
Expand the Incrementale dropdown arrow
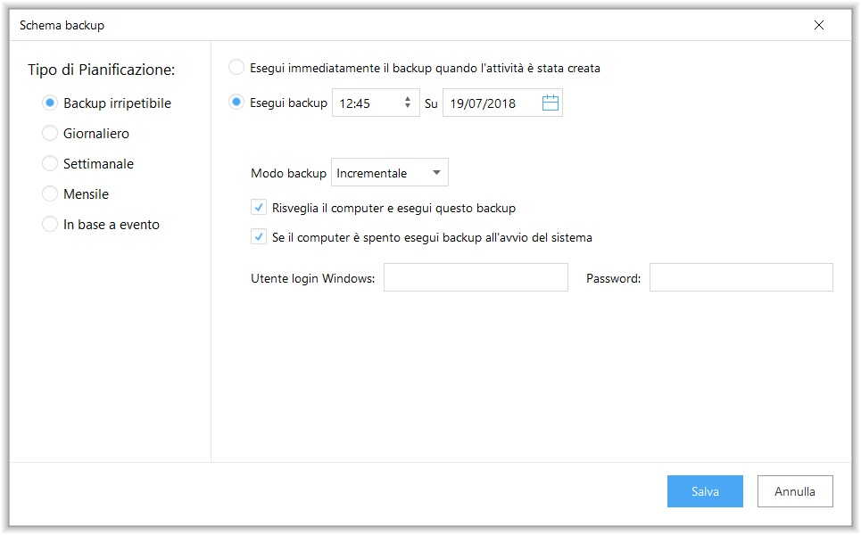click(x=437, y=171)
